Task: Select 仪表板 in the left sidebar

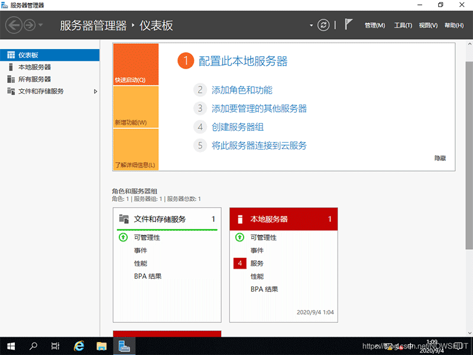Action: coord(27,54)
